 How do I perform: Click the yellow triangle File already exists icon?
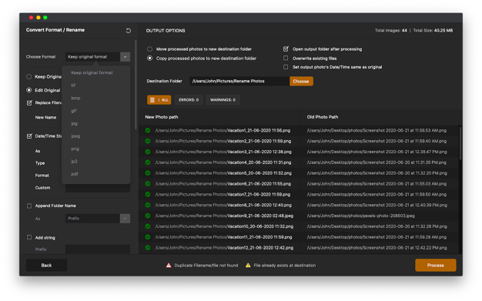[248, 266]
